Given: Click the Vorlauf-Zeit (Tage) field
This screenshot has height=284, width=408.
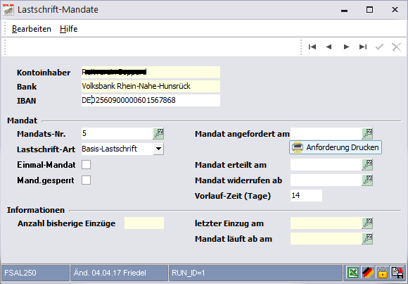Looking at the screenshot, I should click(306, 196).
